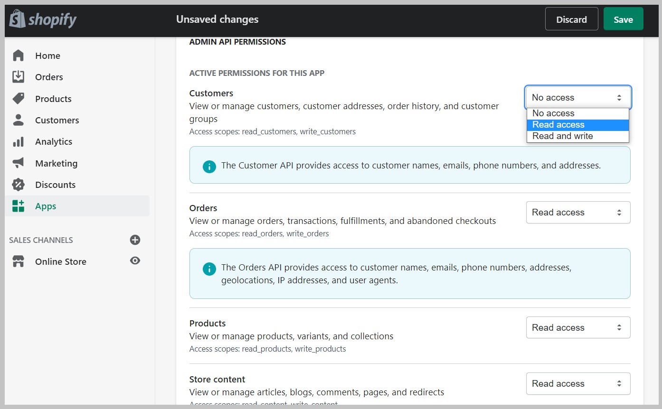Click the Products tag icon
This screenshot has width=662, height=409.
(x=18, y=99)
